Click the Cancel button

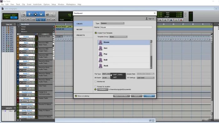[137, 96]
